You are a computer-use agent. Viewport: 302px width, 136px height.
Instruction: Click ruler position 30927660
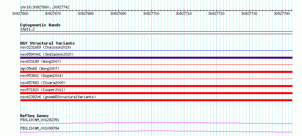tap(20, 13)
